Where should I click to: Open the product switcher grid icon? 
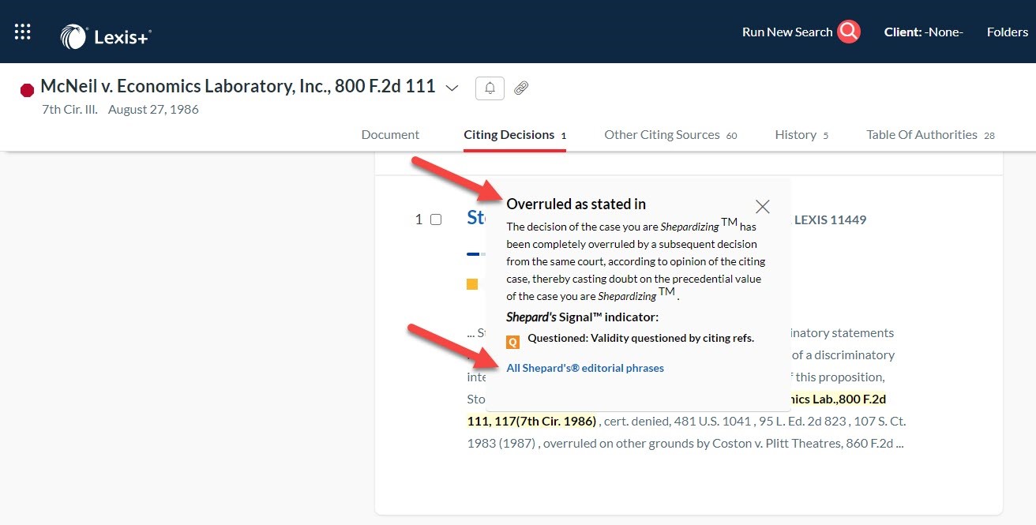coord(23,32)
